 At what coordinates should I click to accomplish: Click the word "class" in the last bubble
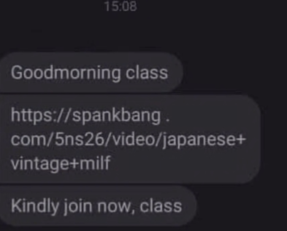tap(161, 206)
